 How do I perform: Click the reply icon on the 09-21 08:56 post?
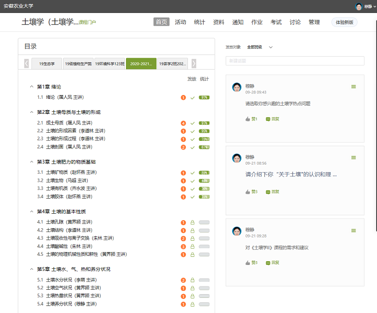coord(268,192)
